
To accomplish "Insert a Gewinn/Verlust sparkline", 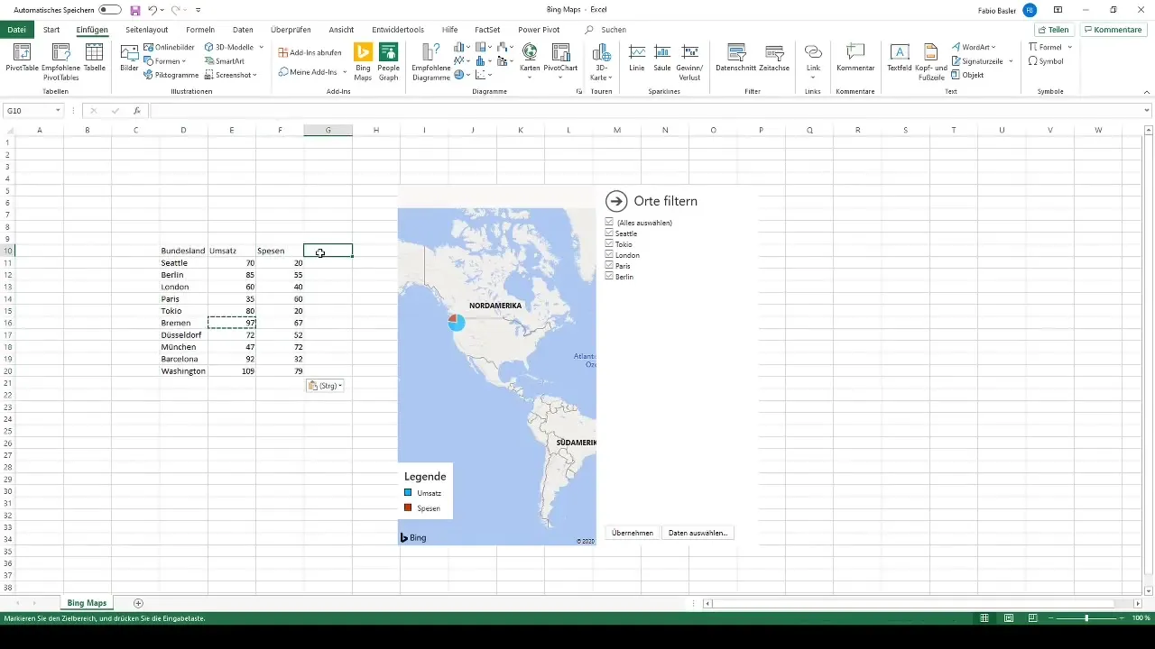I will [x=690, y=61].
